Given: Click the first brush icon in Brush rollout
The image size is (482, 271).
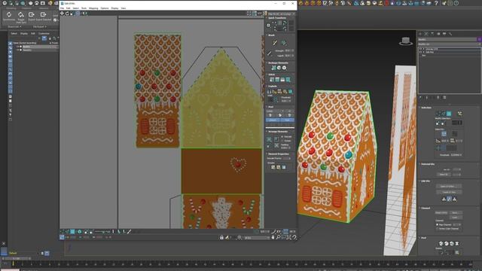Looking at the screenshot, I should click(x=274, y=43).
